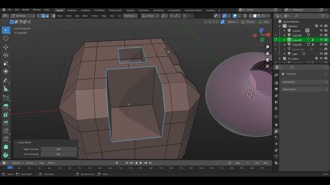Collapse the Collection tree in the outliner
Screen dimensions: 330x185
[x=280, y=26]
